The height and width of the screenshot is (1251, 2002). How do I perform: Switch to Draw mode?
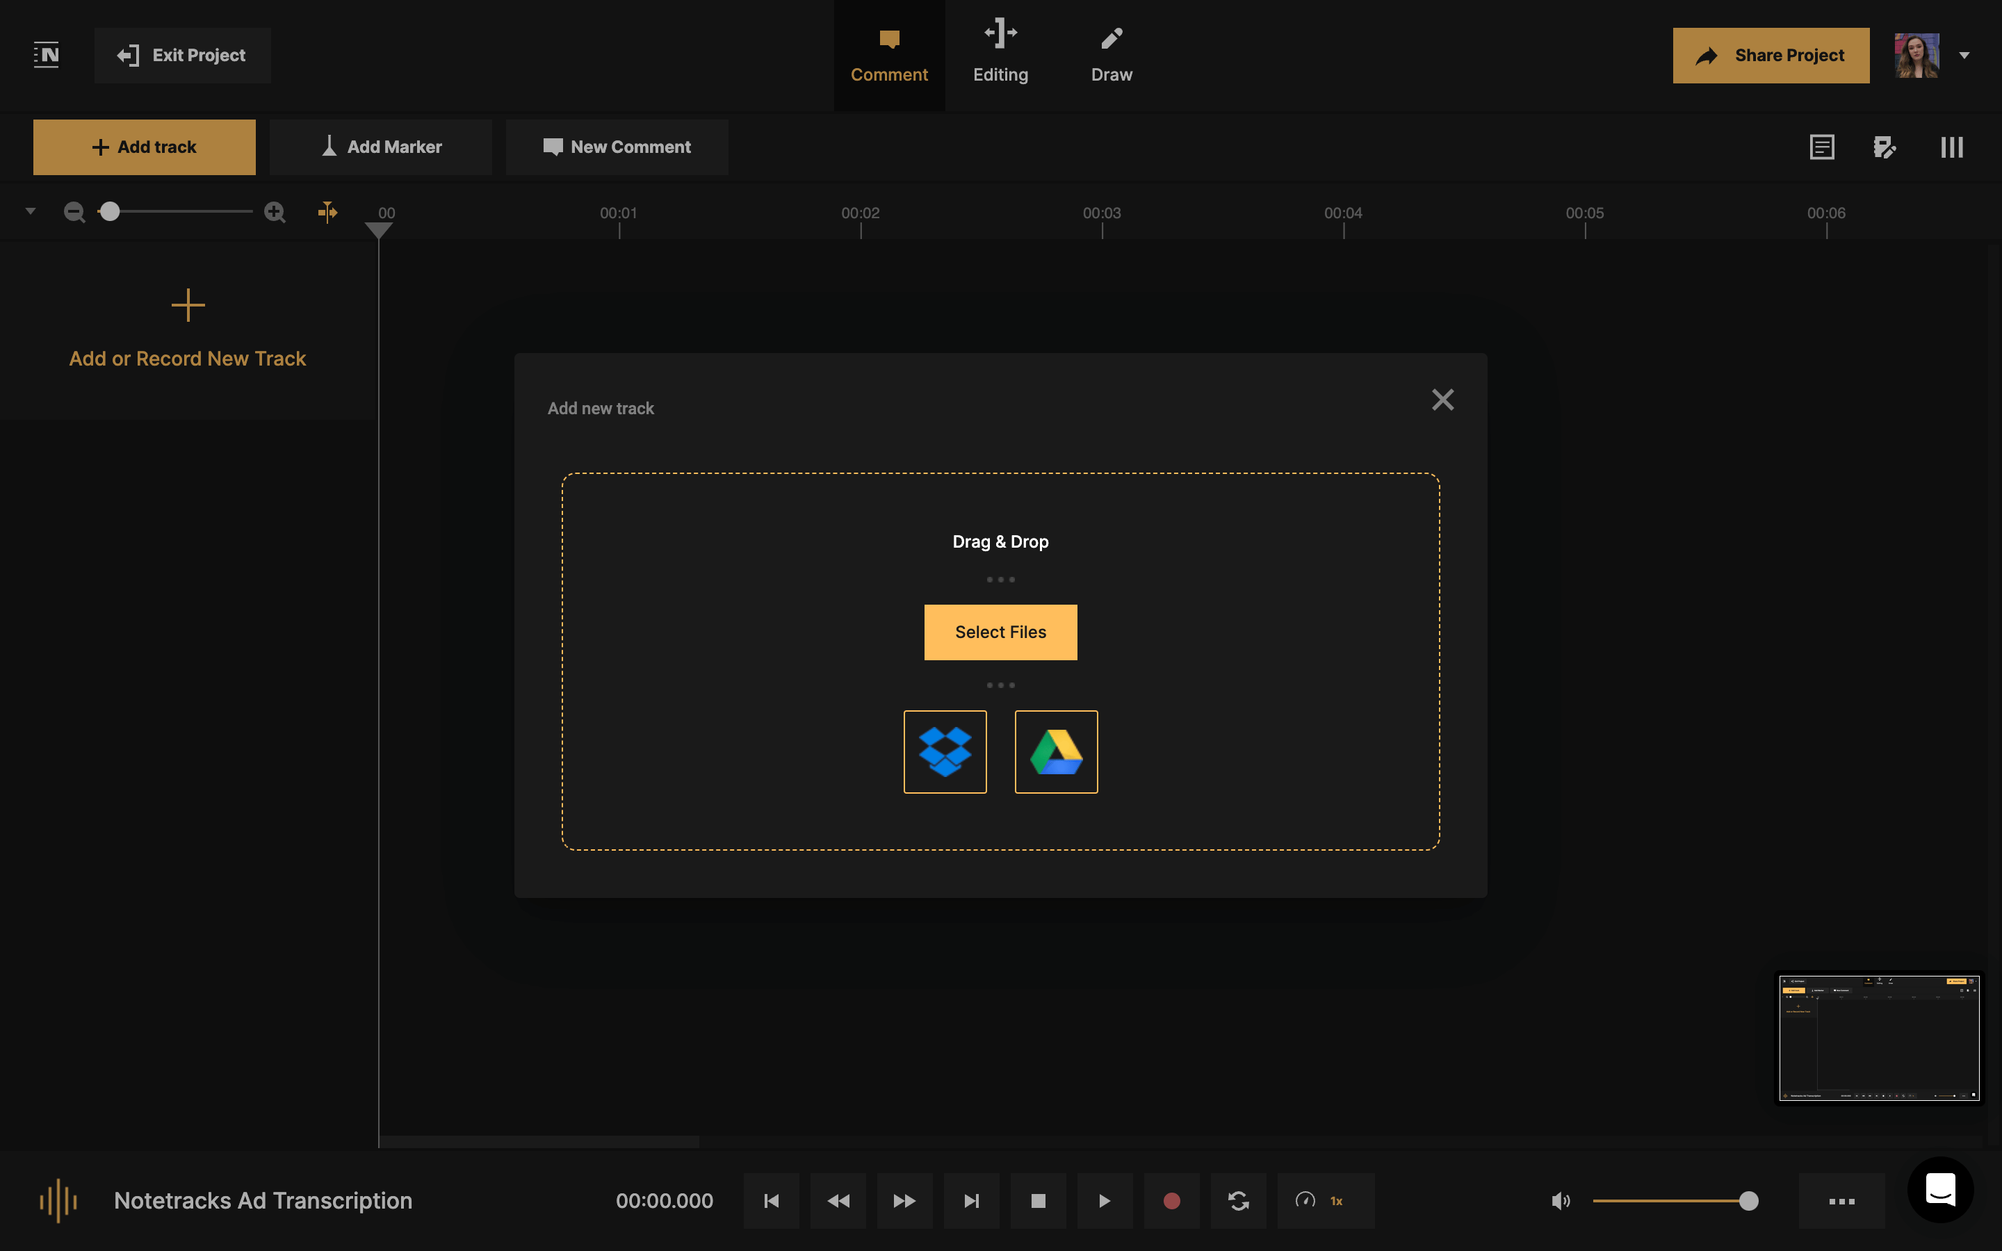pos(1111,54)
